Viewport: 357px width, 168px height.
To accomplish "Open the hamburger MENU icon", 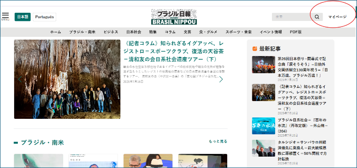I will tap(5, 16).
